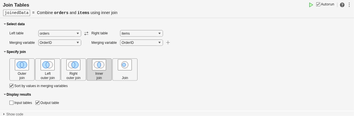Viewport: 354px width, 116px height.
Task: Swap the left and right tables
Action: [86, 34]
